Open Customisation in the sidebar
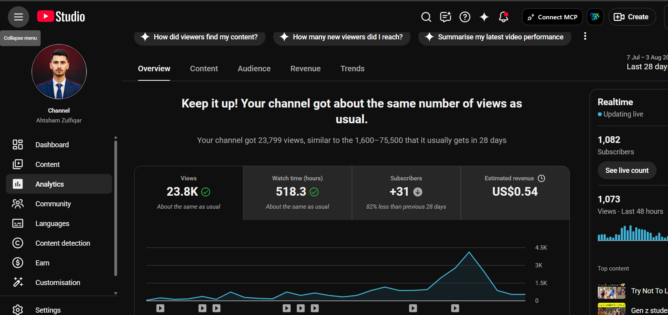 pos(59,282)
